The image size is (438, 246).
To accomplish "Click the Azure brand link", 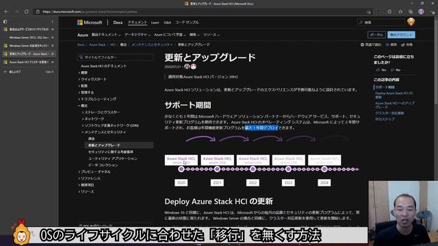I will [83, 35].
